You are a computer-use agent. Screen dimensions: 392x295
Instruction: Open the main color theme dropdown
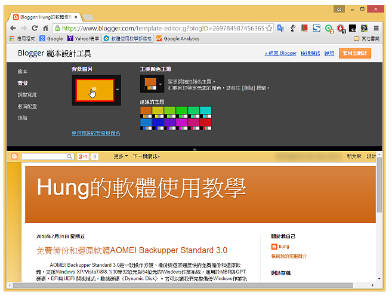pyautogui.click(x=152, y=84)
